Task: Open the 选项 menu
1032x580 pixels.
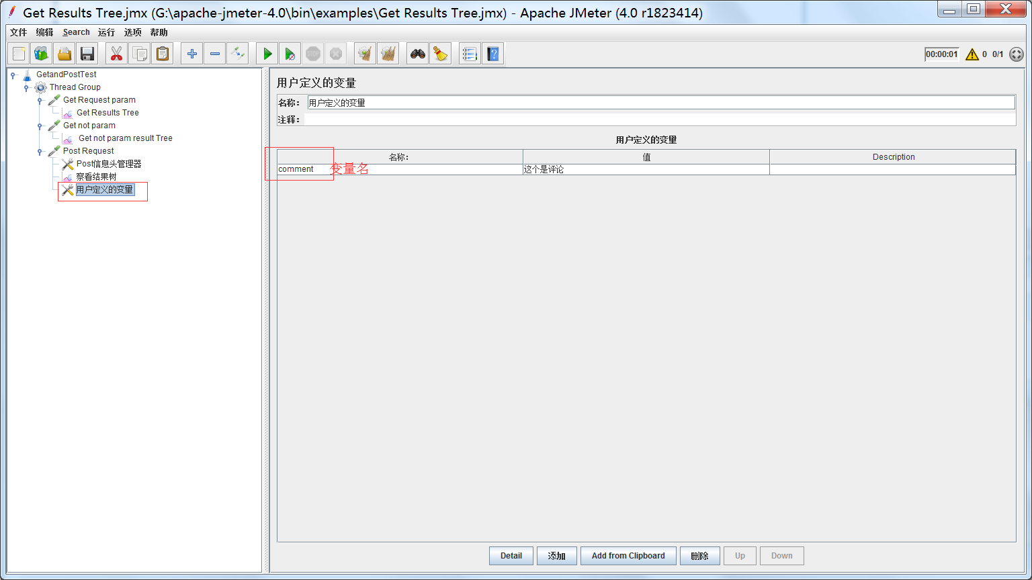Action: tap(132, 32)
